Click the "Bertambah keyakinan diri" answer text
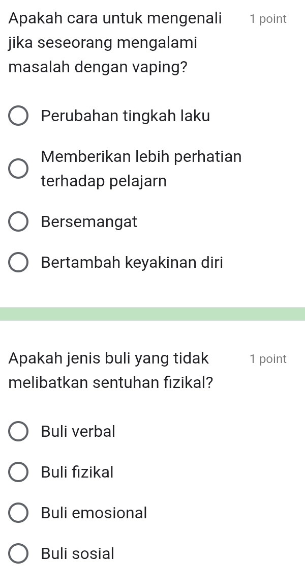Image resolution: width=305 pixels, height=586 pixels. (x=132, y=263)
